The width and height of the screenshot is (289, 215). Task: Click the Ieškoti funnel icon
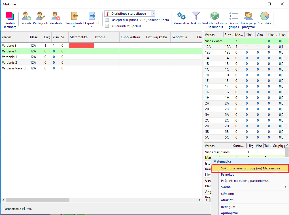(x=195, y=16)
